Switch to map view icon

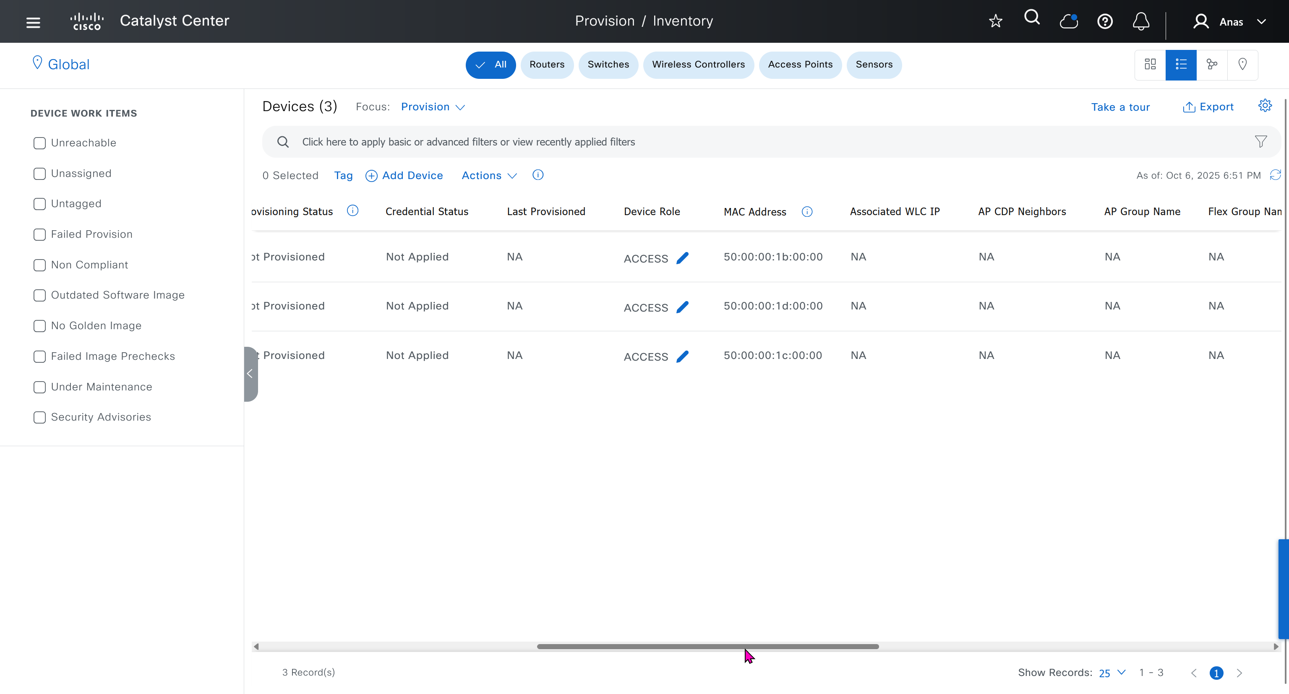point(1242,65)
